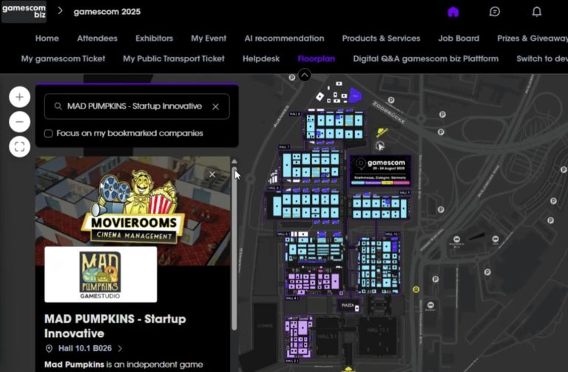Click the Hall 10.1 B026 location link
This screenshot has height=372, width=568.
(x=85, y=348)
